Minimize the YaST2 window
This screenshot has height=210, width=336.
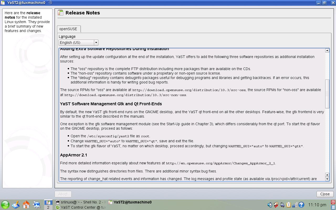click(x=318, y=3)
